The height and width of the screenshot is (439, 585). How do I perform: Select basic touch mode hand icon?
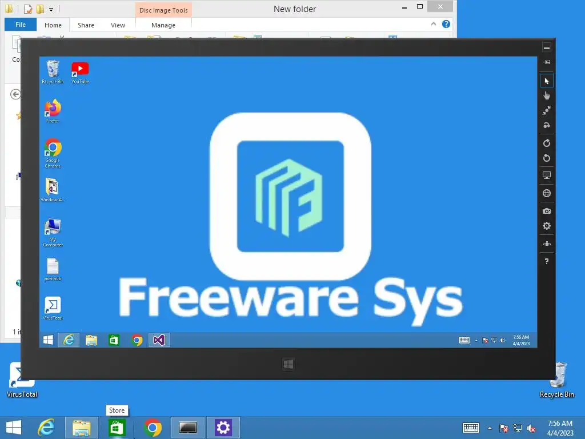point(547,95)
